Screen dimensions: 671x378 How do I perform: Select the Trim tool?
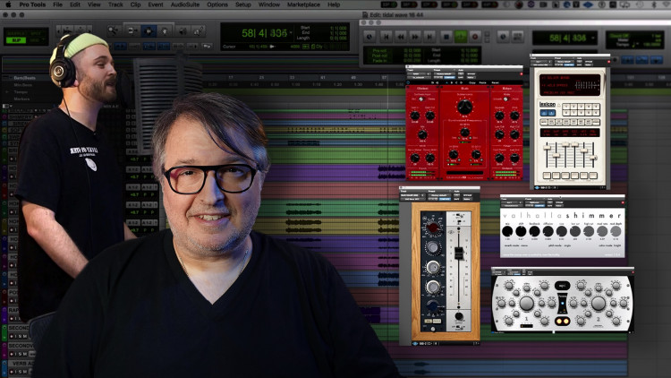coord(132,30)
